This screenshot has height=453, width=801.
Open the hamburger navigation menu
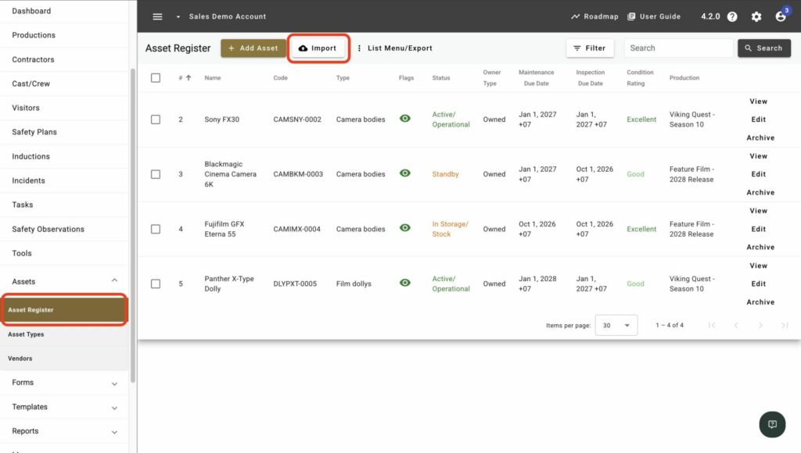pyautogui.click(x=157, y=16)
